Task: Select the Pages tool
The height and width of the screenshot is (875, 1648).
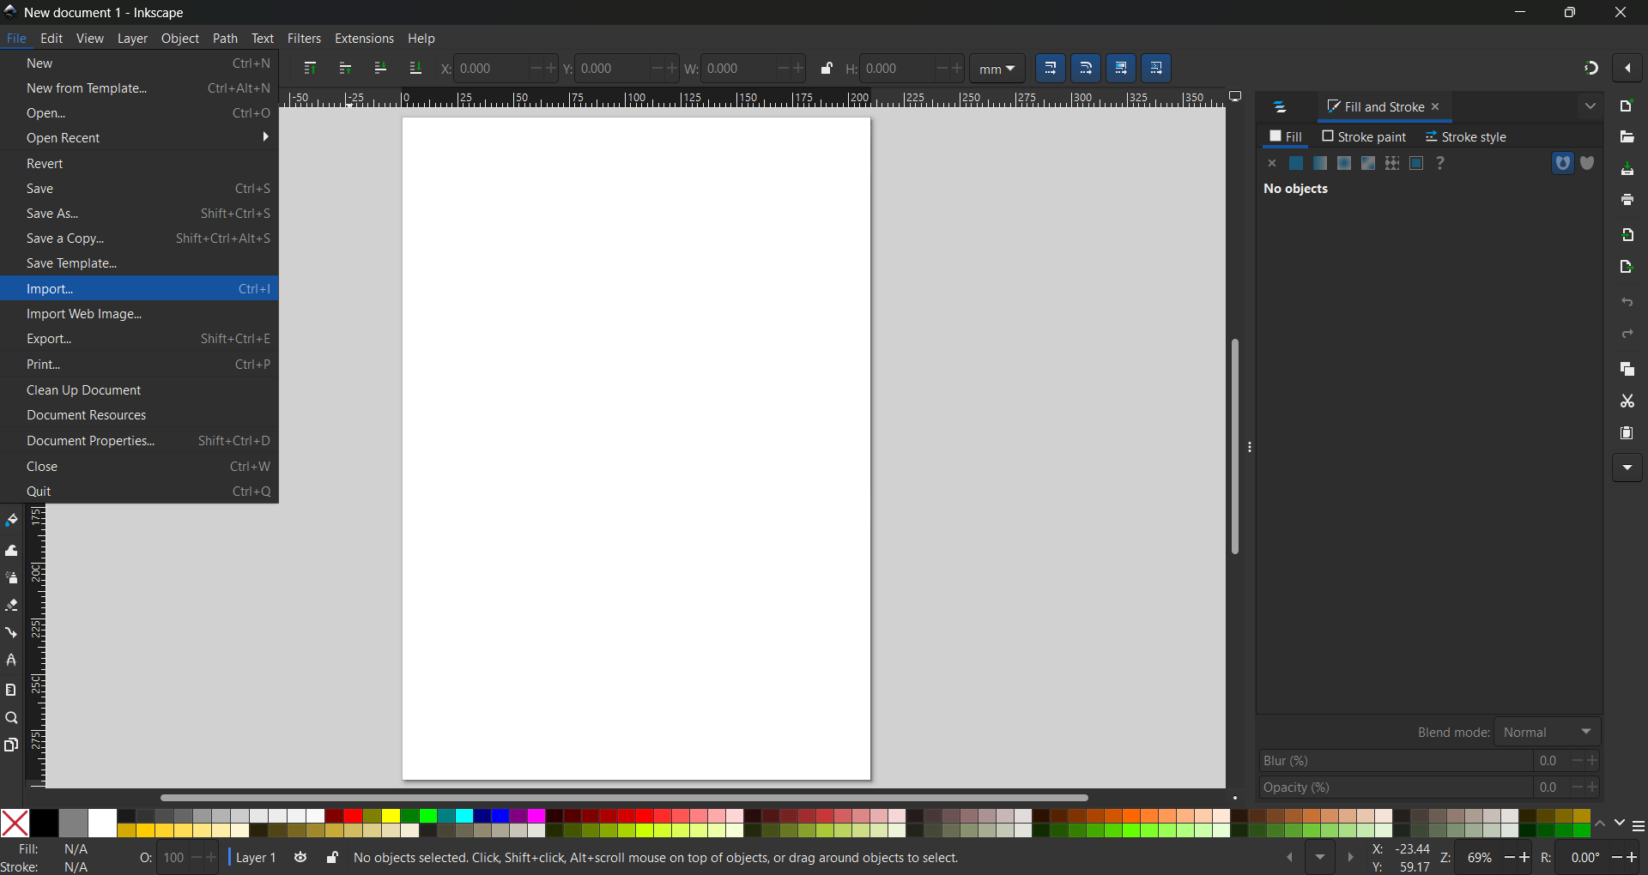Action: coord(11,745)
